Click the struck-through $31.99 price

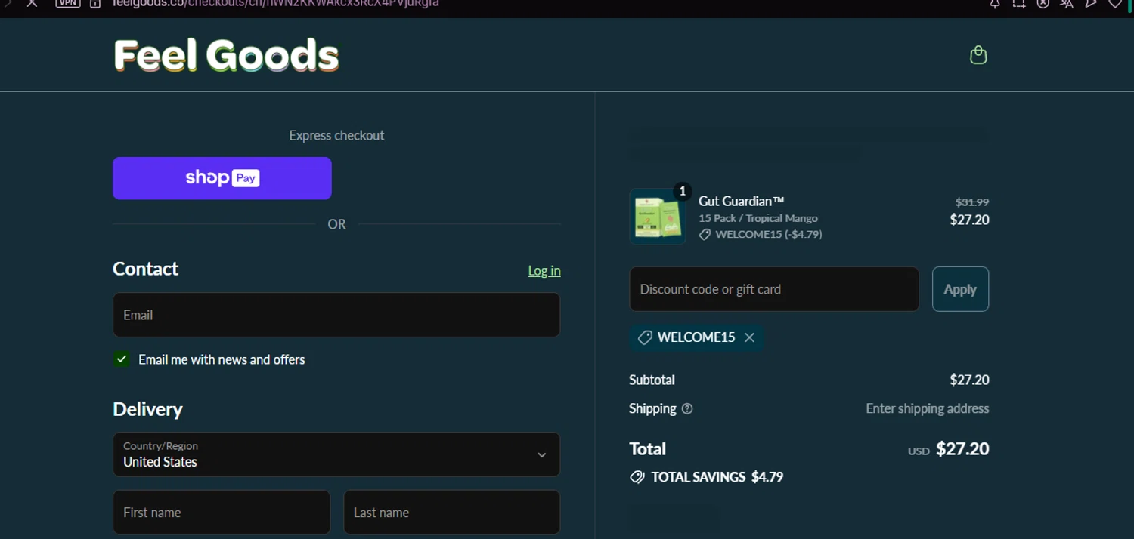[972, 202]
